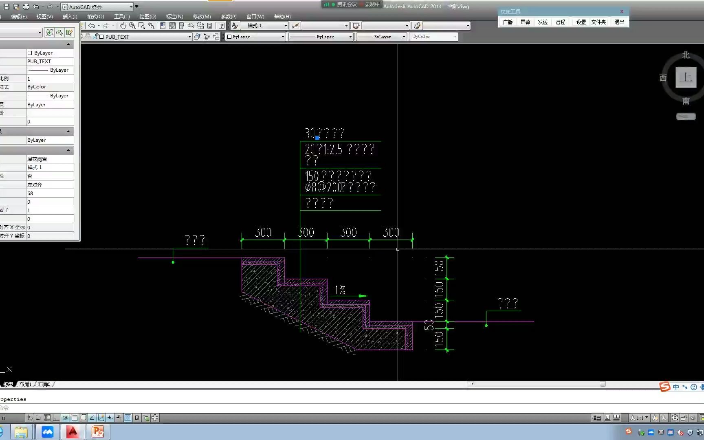704x440 pixels.
Task: Open the 编辑(E) menu
Action: pos(19,16)
